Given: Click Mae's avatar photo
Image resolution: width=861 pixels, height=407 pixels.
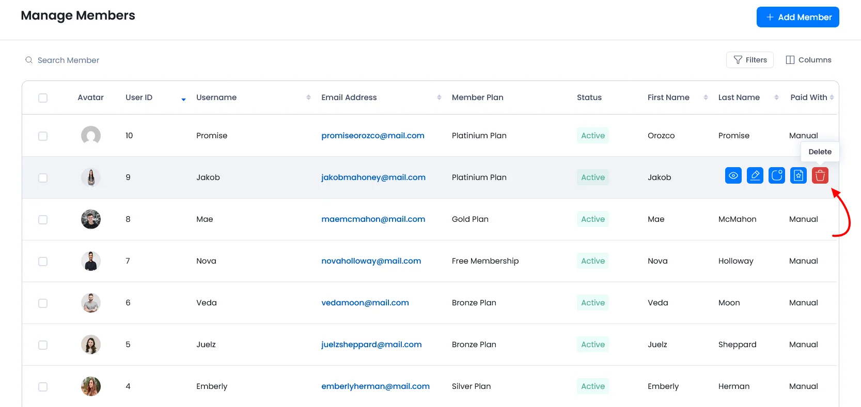Looking at the screenshot, I should [91, 219].
